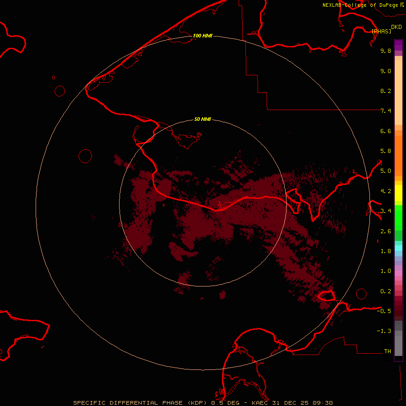The width and height of the screenshot is (406, 406).
Task: Select the DKD label above the color bar
Action: (397, 27)
